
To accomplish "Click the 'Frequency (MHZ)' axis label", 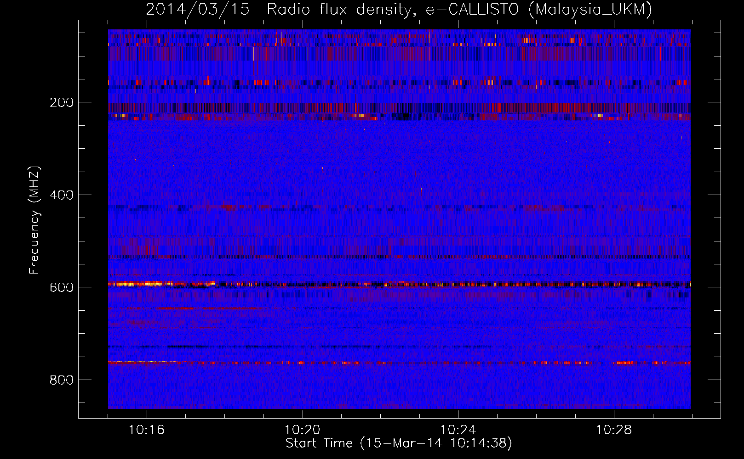I will click(34, 220).
